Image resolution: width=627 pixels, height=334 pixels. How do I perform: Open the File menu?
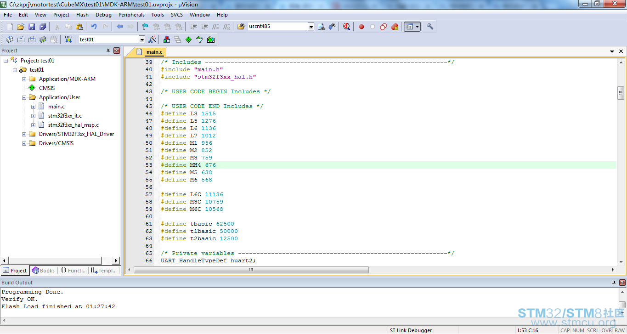point(8,15)
